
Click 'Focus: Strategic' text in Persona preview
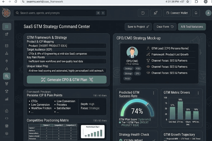pos(90,108)
